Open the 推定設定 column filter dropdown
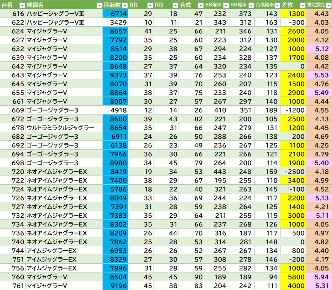The width and height of the screenshot is (332, 290). [328, 5]
